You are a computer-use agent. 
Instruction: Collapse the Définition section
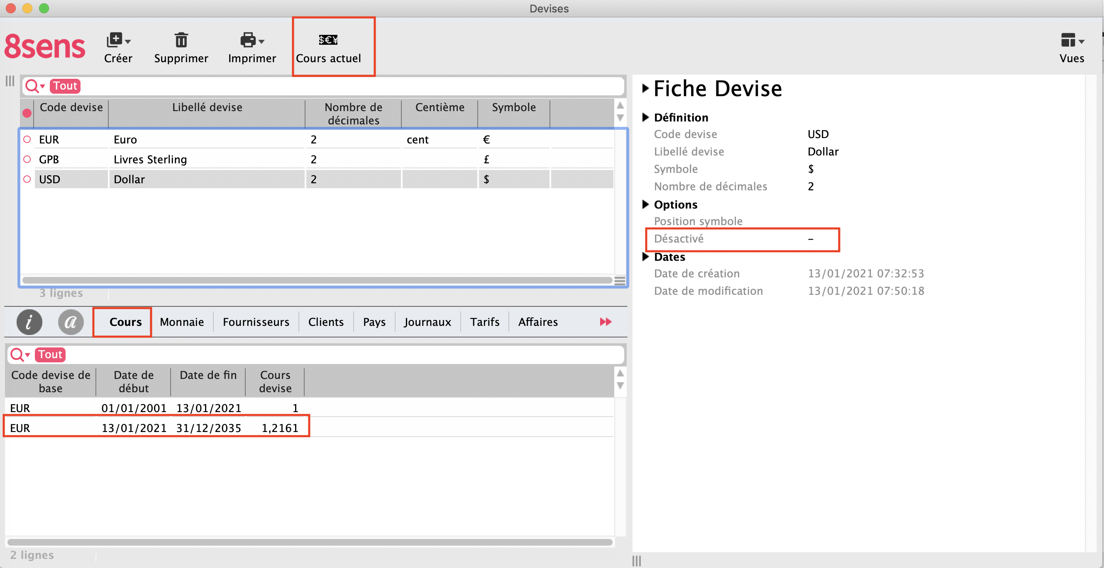645,117
